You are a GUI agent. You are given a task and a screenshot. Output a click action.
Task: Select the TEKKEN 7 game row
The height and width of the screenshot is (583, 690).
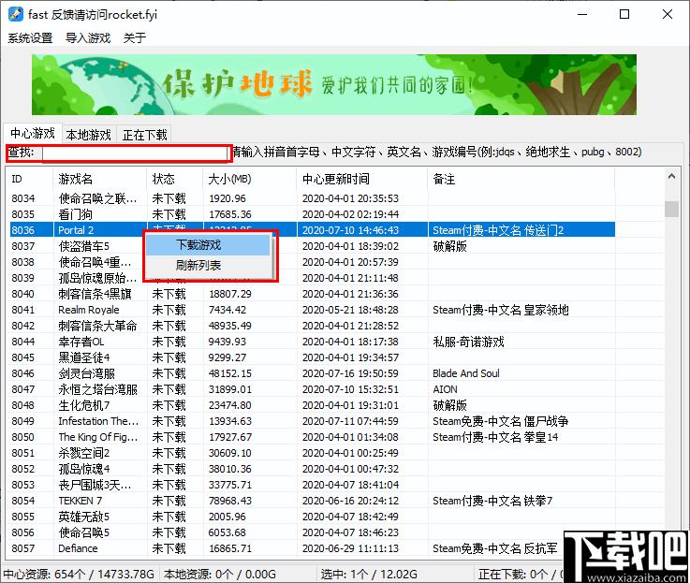[x=312, y=501]
